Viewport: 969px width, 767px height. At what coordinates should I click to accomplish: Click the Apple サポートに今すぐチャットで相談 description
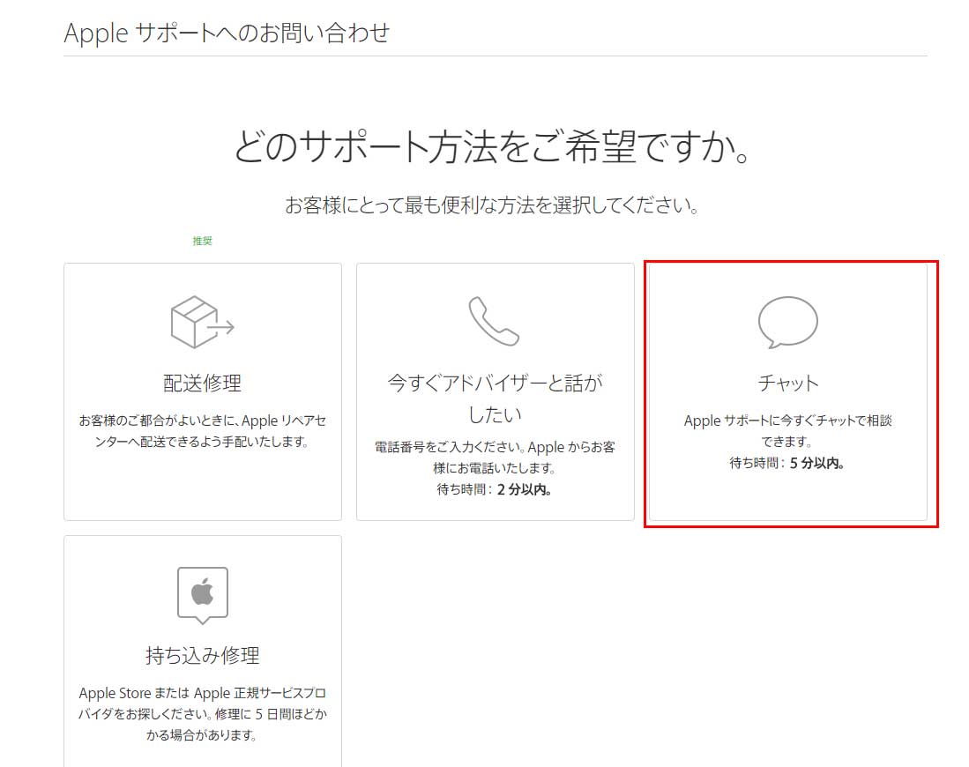pyautogui.click(x=787, y=430)
